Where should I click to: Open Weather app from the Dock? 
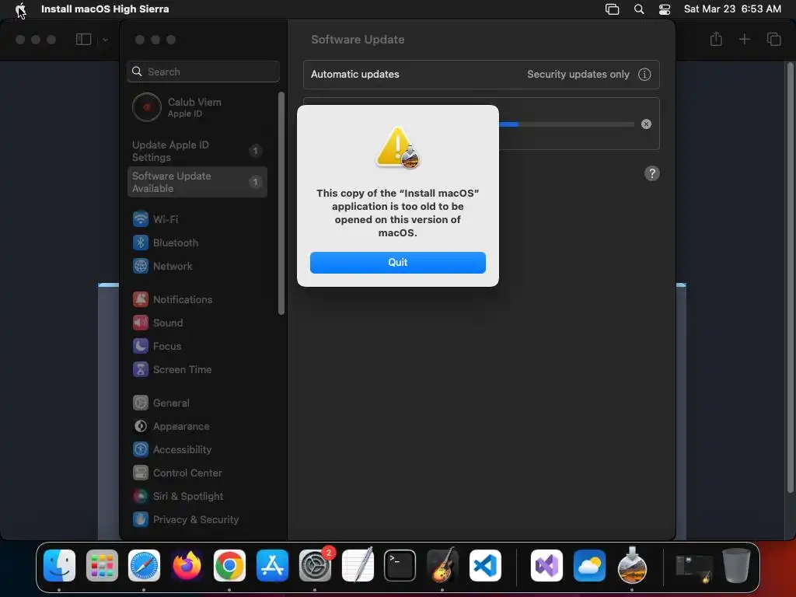(x=589, y=566)
